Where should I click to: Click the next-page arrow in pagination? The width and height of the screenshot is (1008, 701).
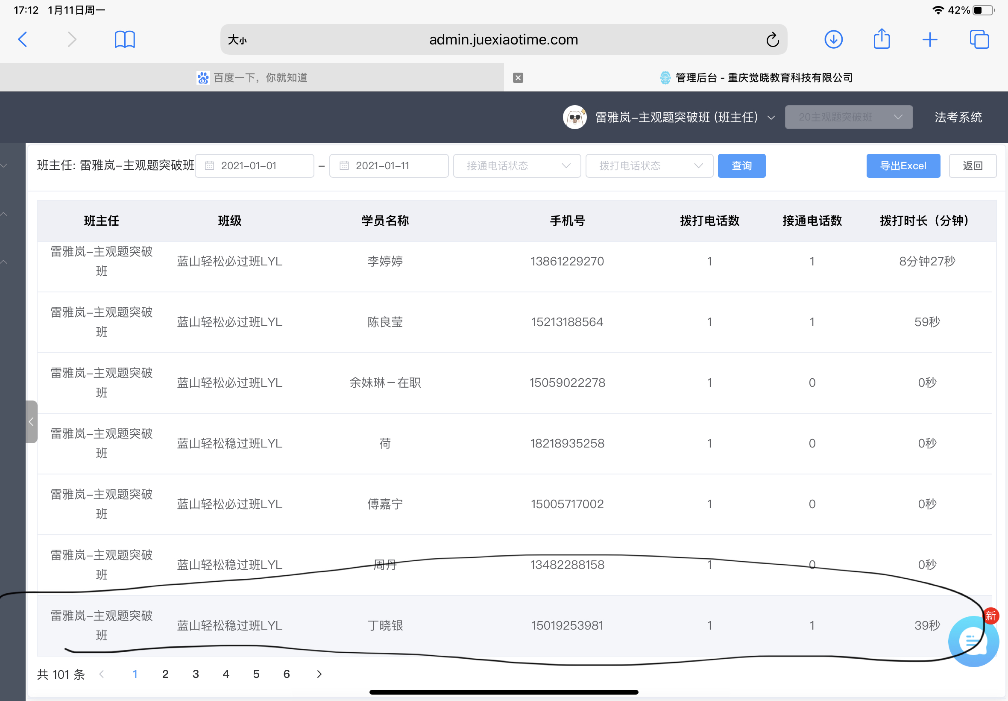(319, 674)
